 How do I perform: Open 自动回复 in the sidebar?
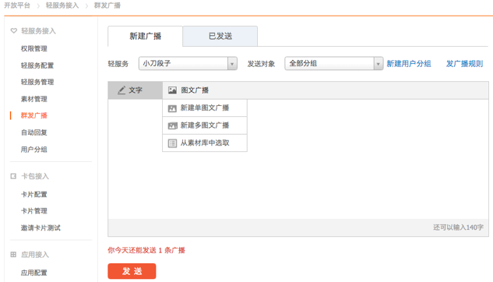click(x=34, y=132)
